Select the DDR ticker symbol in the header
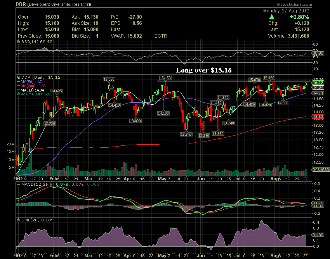The width and height of the screenshot is (330, 259). 21,4
